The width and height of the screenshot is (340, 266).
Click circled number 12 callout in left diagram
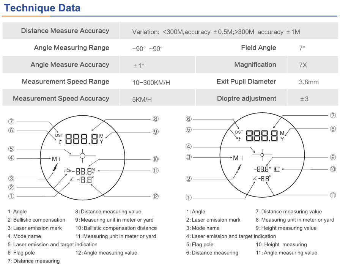point(155,196)
